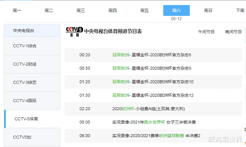This screenshot has width=246, height=147.
Task: Click the 中央电视台 category header
Action: pyautogui.click(x=32, y=31)
